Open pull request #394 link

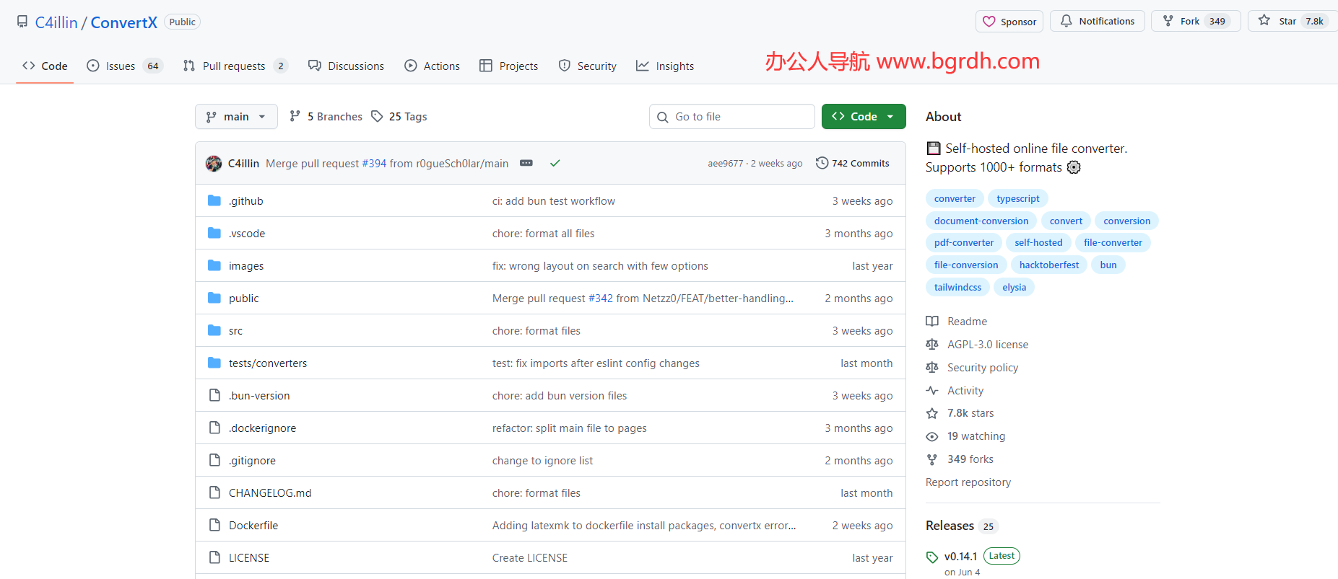[374, 164]
